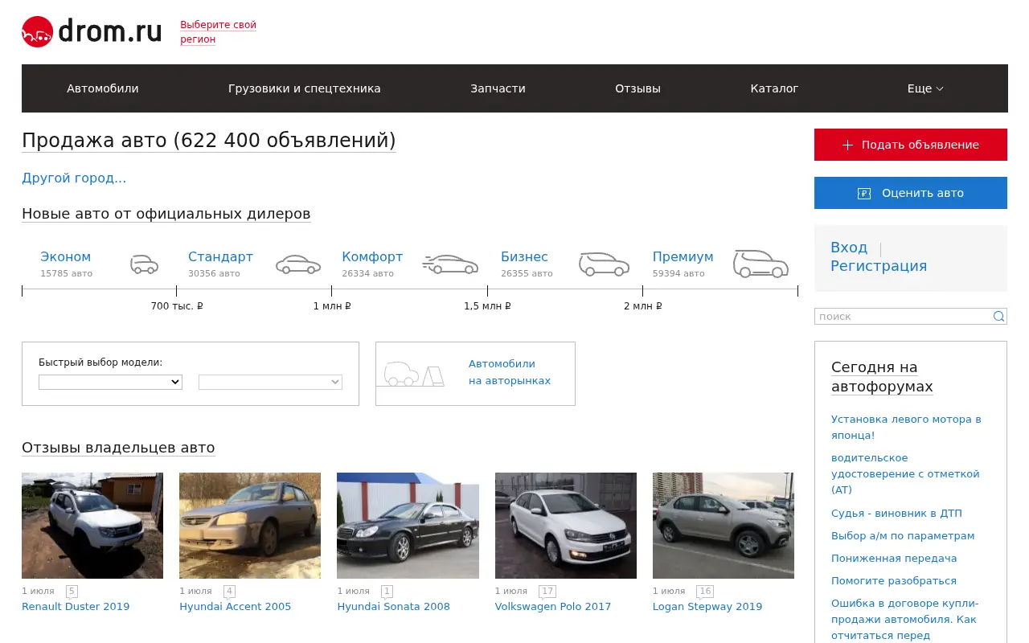Open the Комфорт price category link
This screenshot has height=643, width=1029.
(372, 257)
